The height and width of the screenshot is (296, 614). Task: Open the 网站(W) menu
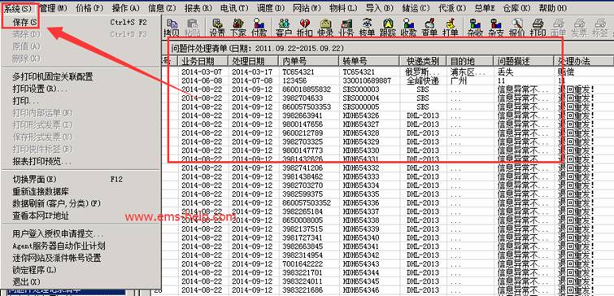click(x=307, y=7)
